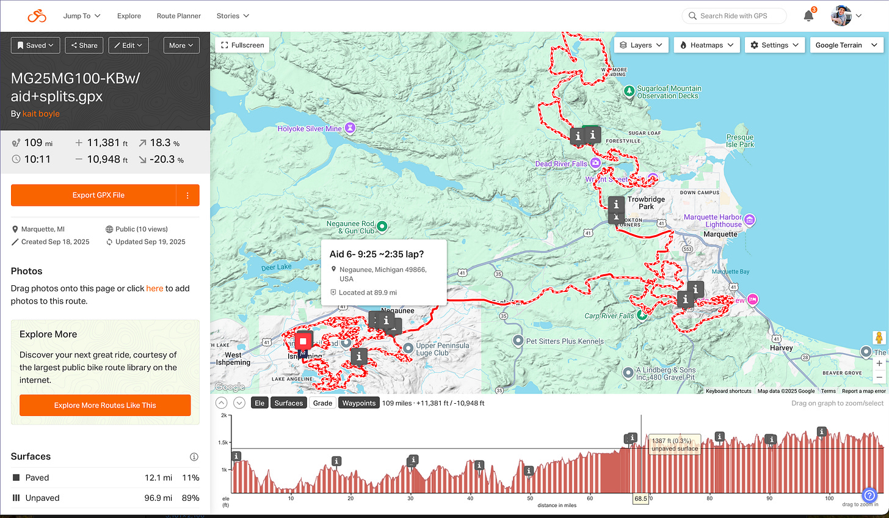The width and height of the screenshot is (889, 518).
Task: Click the Ride with GPS logo
Action: pyautogui.click(x=37, y=16)
